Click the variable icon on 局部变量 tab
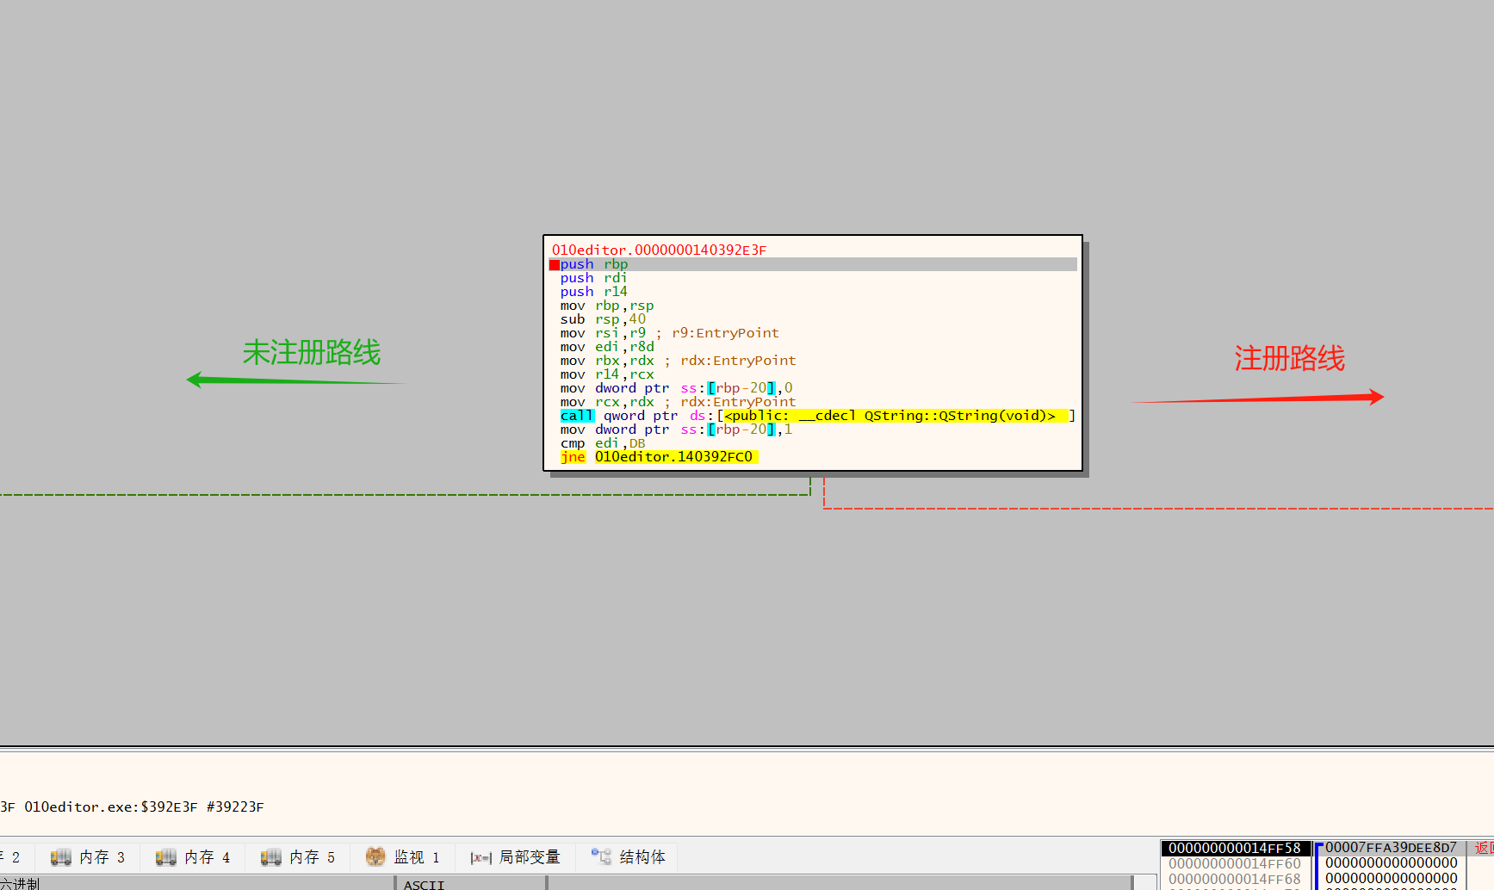 pos(480,857)
